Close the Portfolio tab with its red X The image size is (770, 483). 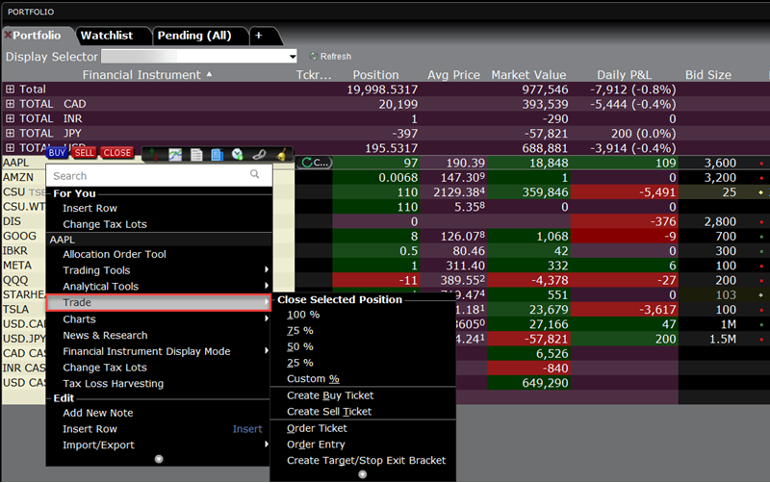[x=8, y=35]
